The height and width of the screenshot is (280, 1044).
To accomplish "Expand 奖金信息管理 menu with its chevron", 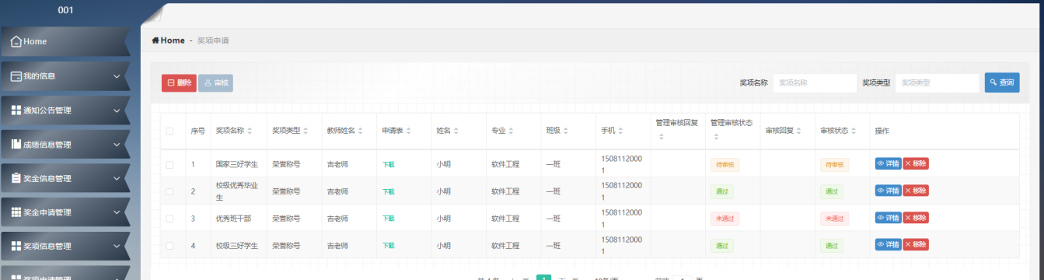I will click(117, 178).
